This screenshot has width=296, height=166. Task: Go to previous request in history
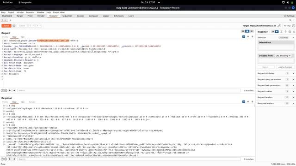[x=30, y=26]
